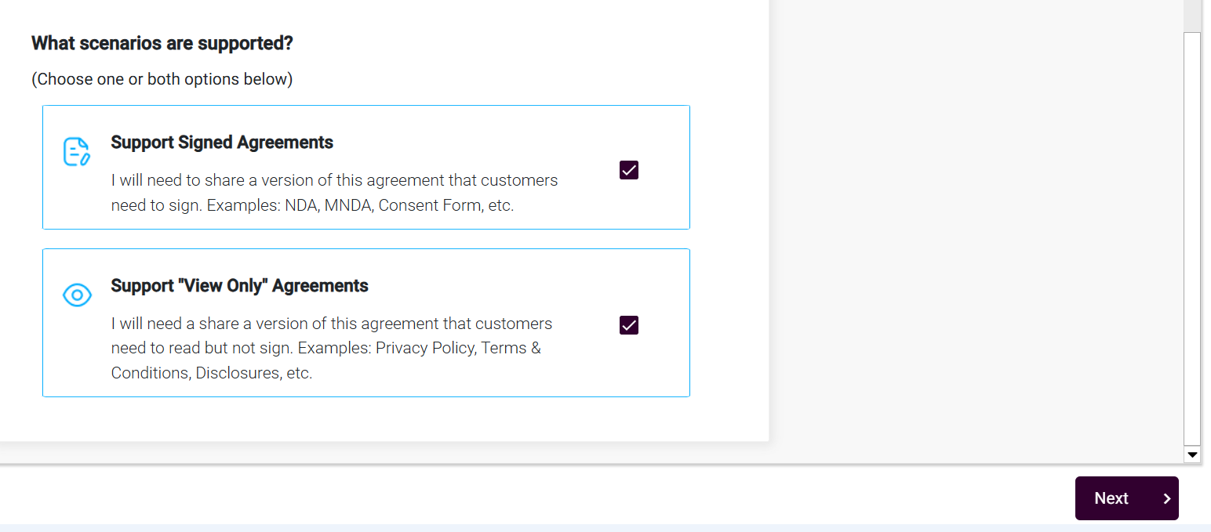Image resolution: width=1211 pixels, height=532 pixels.
Task: Grab the gray scrollbar thumb at top
Action: tap(1192, 14)
